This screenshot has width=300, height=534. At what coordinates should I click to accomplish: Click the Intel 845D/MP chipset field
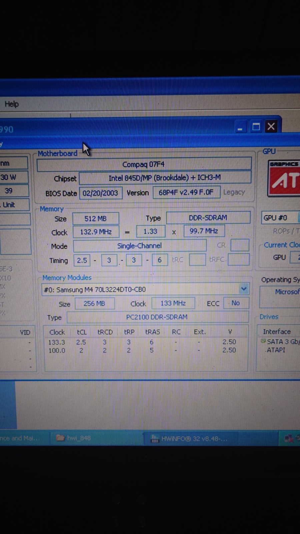(165, 178)
